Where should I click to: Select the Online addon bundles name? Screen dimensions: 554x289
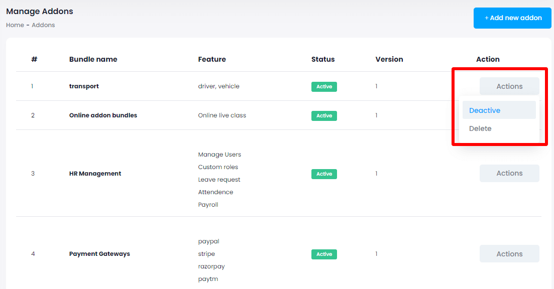pos(103,115)
